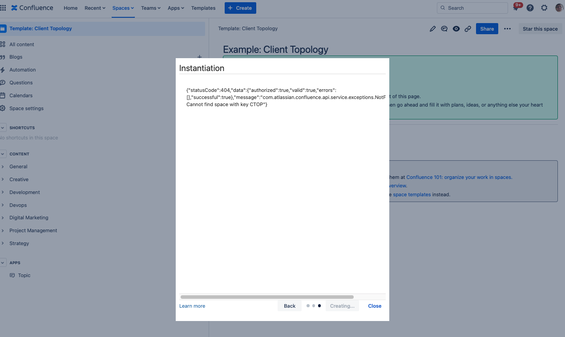The height and width of the screenshot is (337, 565).
Task: Open the space templates link
Action: coord(412,194)
